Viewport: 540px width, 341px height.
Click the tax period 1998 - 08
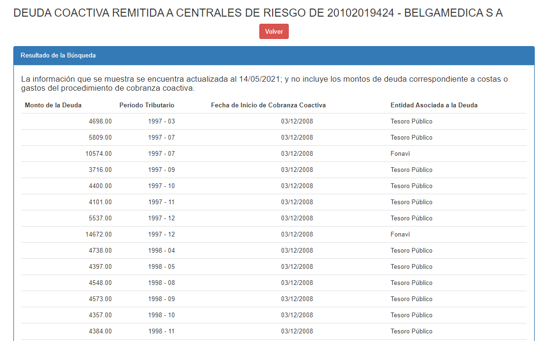point(161,283)
